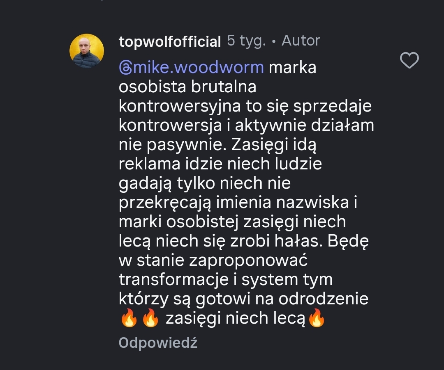The image size is (444, 370).
Task: Click the line "osobista brutalna"
Action: [x=187, y=87]
